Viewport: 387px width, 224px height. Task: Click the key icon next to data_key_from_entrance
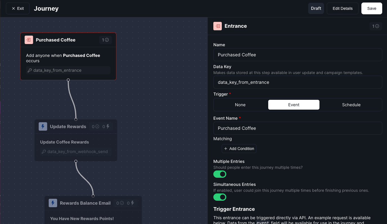pyautogui.click(x=30, y=70)
